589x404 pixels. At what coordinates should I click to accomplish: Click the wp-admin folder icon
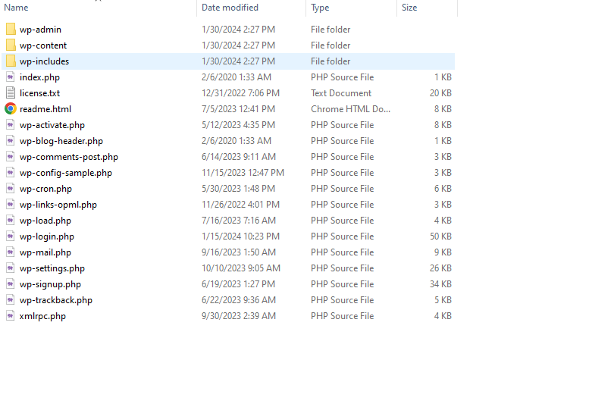click(x=11, y=30)
